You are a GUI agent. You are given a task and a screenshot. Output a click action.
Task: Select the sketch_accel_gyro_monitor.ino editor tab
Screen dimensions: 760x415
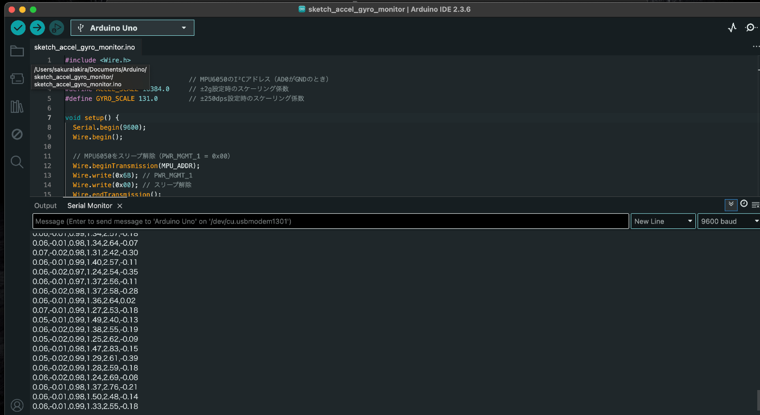(x=85, y=47)
